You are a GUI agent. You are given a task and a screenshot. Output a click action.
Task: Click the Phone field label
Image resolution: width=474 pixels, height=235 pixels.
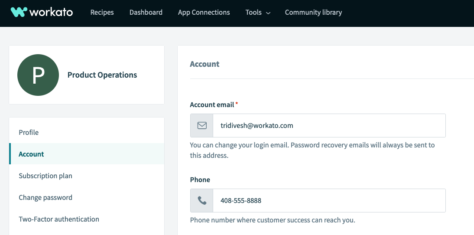click(x=200, y=180)
